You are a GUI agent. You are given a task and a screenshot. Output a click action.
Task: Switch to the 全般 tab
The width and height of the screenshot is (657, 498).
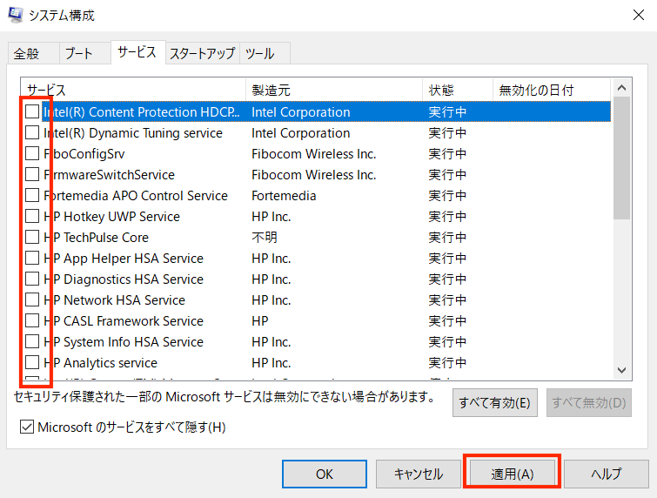(34, 54)
